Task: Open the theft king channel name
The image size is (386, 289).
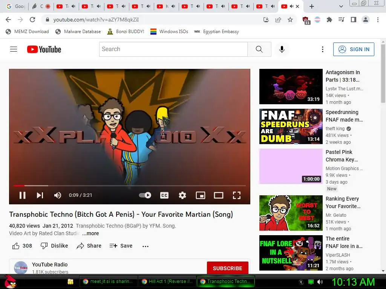Action: [x=335, y=129]
